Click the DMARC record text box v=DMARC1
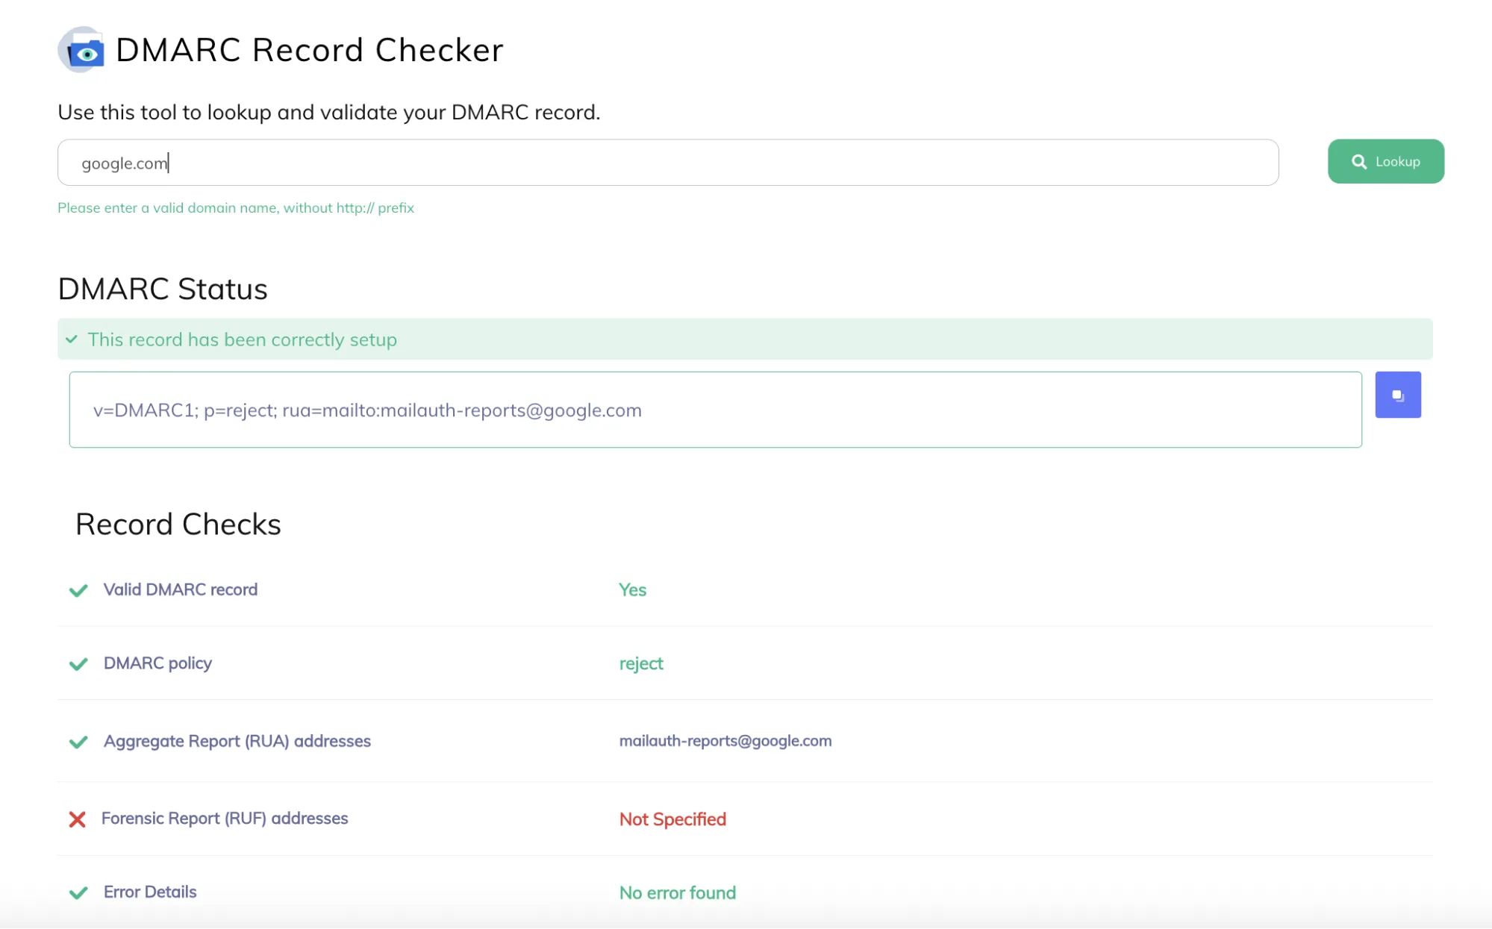The image size is (1492, 929). pyautogui.click(x=715, y=410)
